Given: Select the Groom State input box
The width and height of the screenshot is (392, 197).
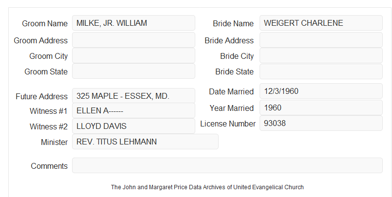Looking at the screenshot, I should pyautogui.click(x=133, y=71).
